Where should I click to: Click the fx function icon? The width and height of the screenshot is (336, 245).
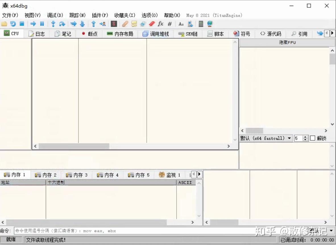(161, 24)
